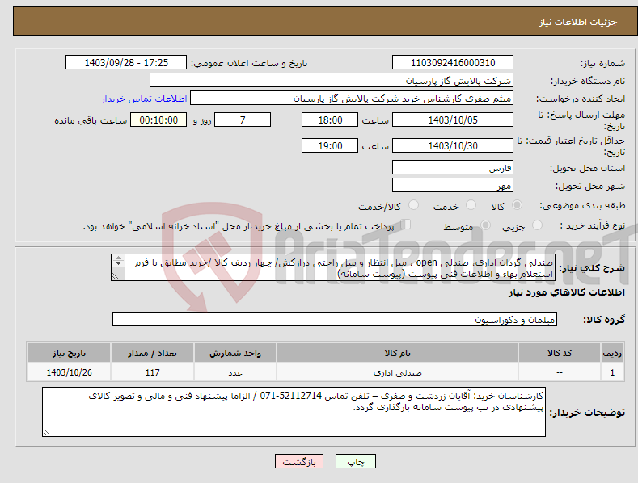This screenshot has height=483, width=638.
Task: Click the row number cell 1
Action: click(612, 372)
